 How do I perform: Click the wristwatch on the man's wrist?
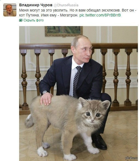click(45, 92)
